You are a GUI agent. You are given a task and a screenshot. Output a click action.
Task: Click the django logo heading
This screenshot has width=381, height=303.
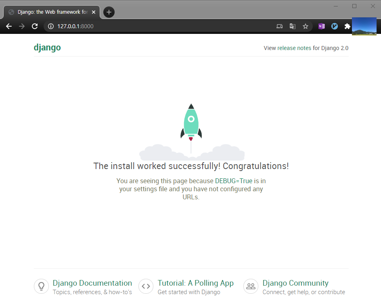pyautogui.click(x=47, y=47)
